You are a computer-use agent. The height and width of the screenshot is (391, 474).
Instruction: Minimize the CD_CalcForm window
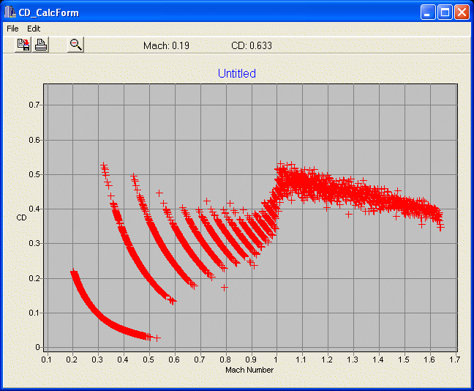click(x=428, y=12)
